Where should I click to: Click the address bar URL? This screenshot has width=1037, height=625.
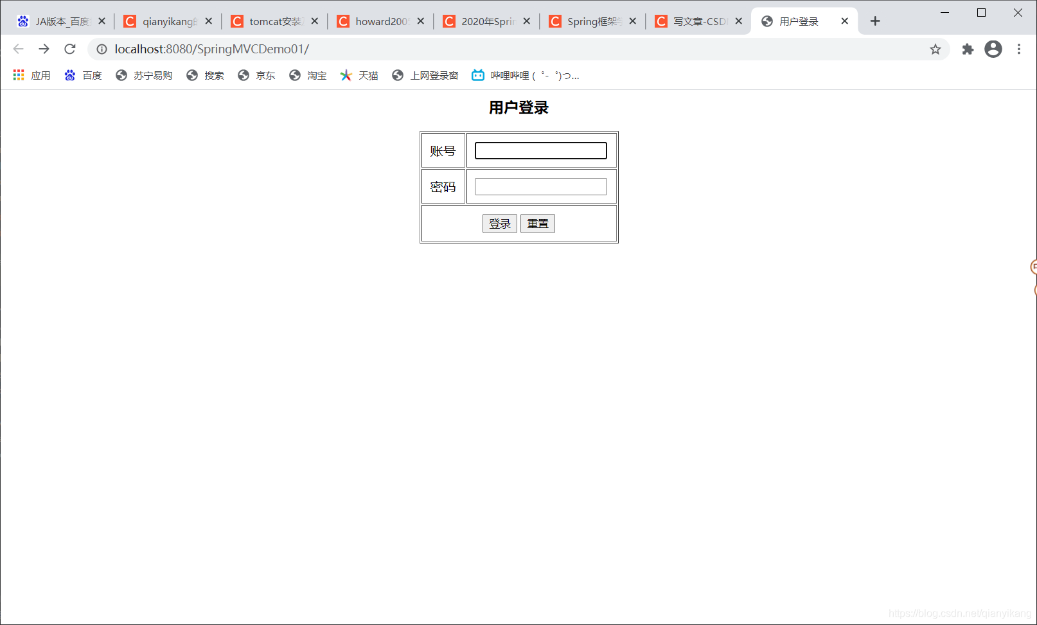[x=212, y=49]
